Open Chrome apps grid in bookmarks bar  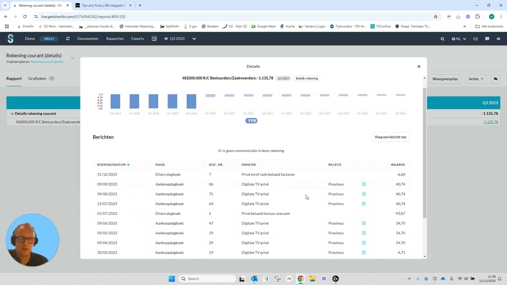point(7,27)
